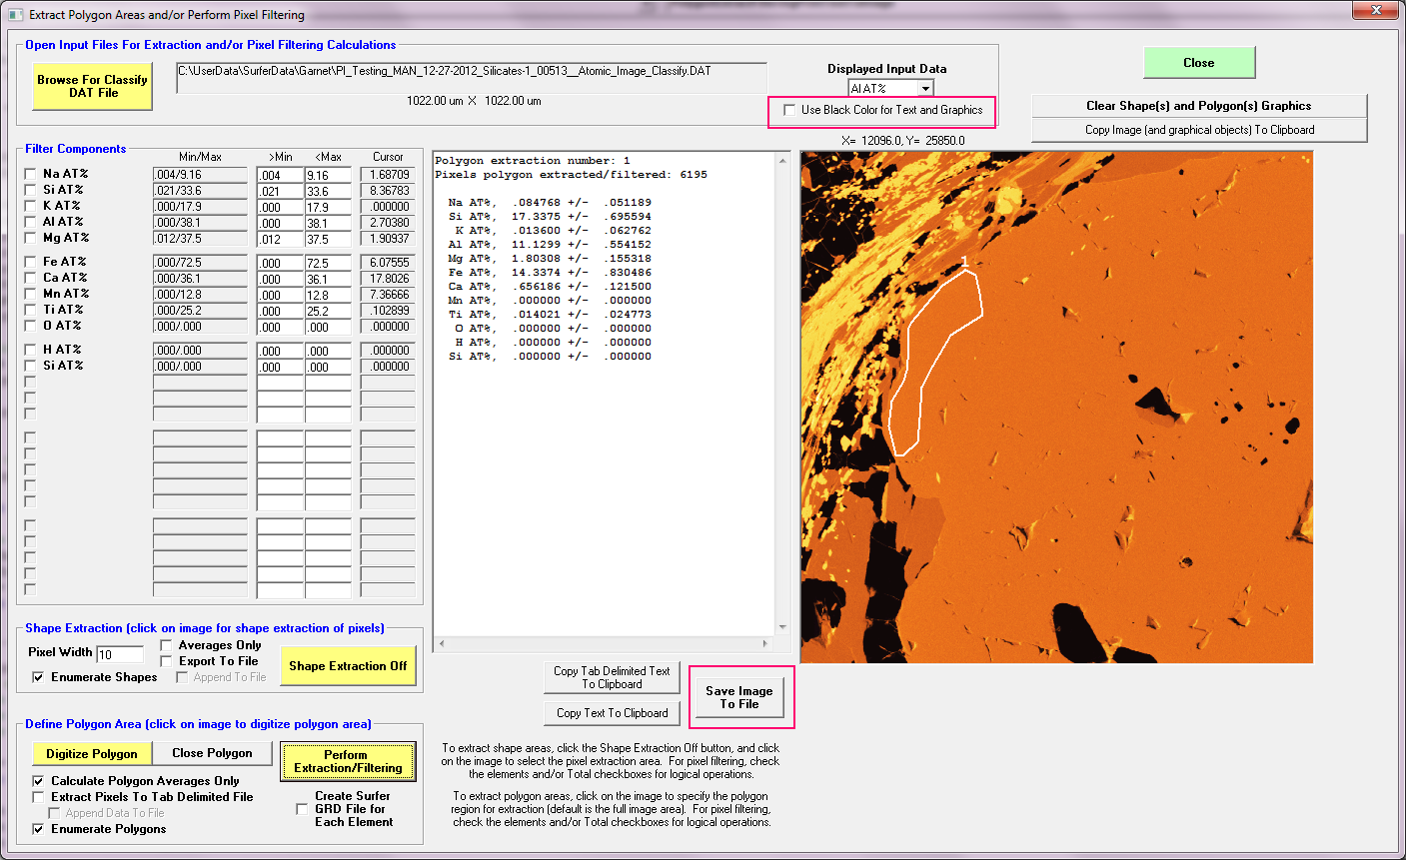The width and height of the screenshot is (1406, 860).
Task: Toggle the Shape Extraction Off button
Action: click(x=348, y=666)
